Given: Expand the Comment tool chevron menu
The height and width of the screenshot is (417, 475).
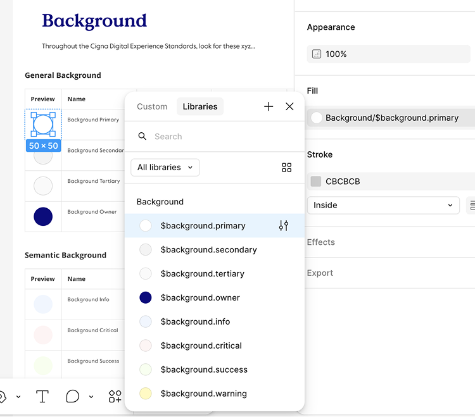Looking at the screenshot, I should point(91,397).
